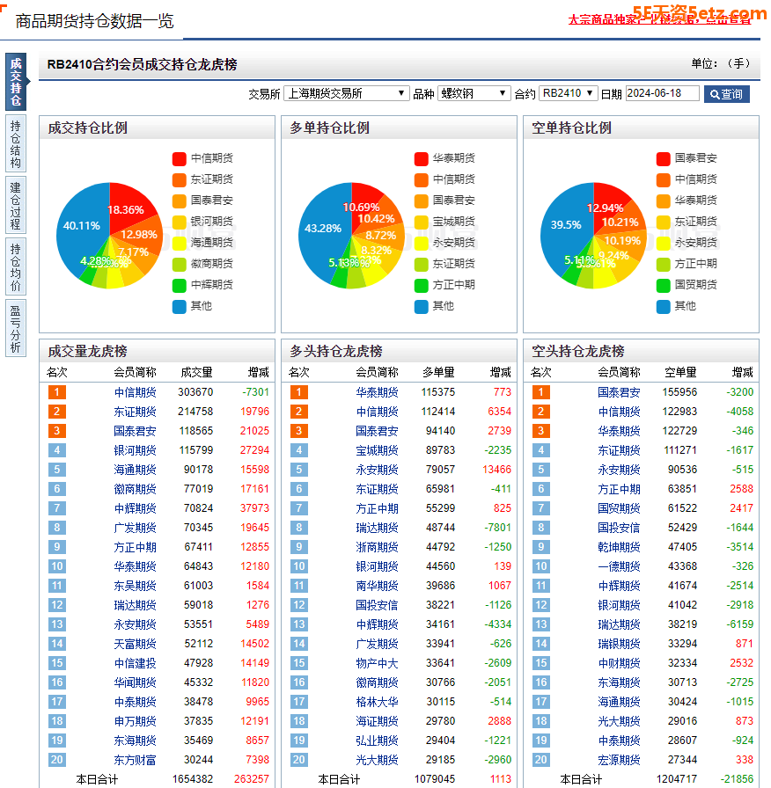Viewport: 771px width, 788px height.
Task: Open 弘业期货 in 多头持仓龙虎榜
Action: click(x=377, y=741)
